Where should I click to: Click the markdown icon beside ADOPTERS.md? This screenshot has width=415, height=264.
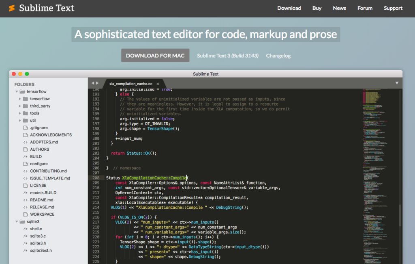coord(24,142)
